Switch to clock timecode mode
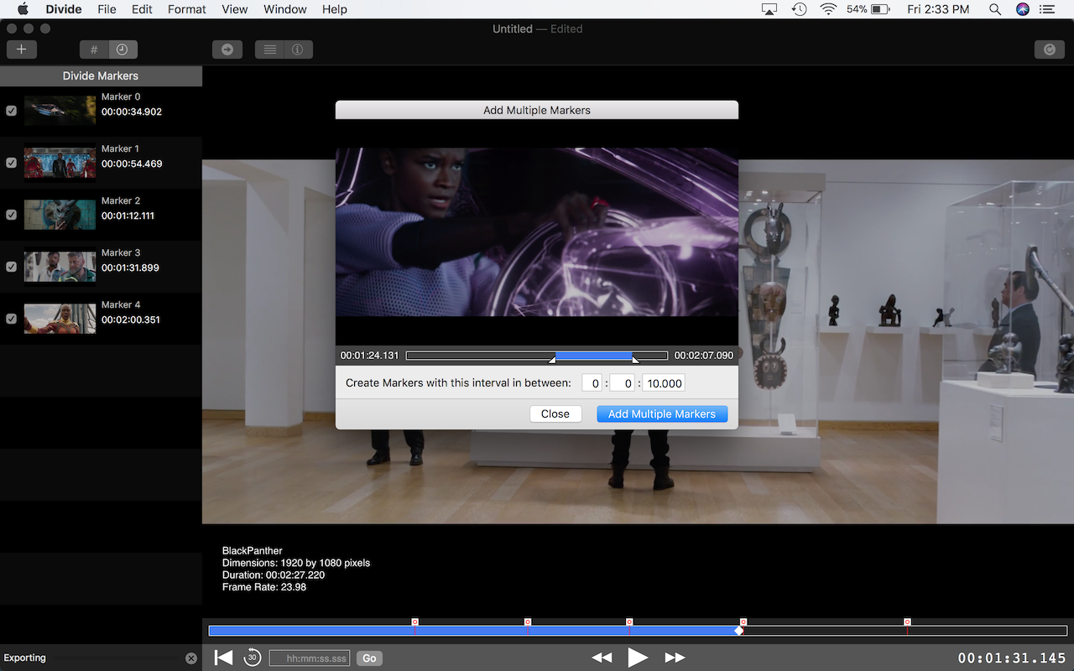This screenshot has height=671, width=1074. tap(123, 49)
